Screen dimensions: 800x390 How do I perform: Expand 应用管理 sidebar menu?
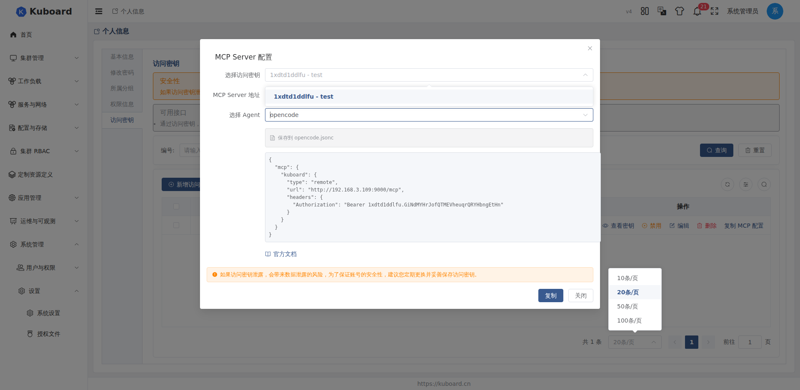tap(44, 198)
